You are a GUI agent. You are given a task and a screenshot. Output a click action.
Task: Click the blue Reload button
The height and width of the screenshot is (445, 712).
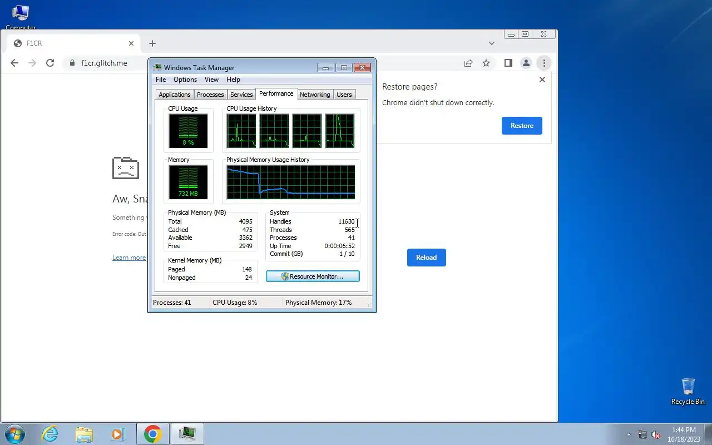427,258
